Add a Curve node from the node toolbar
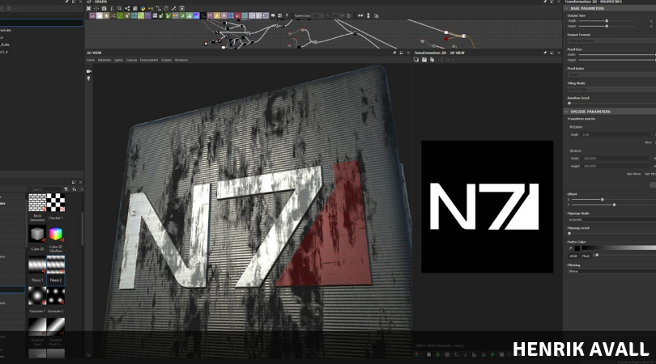Screen dimensions: 656x364 (120, 15)
